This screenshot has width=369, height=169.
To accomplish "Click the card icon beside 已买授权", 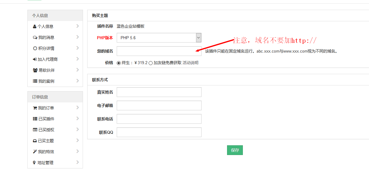I will (35, 130).
